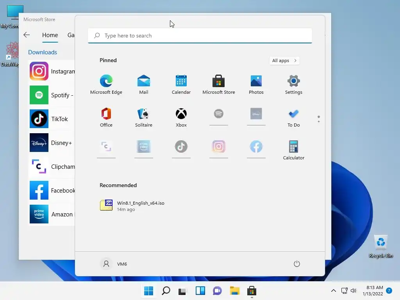Open File Explorer from taskbar

(x=234, y=291)
